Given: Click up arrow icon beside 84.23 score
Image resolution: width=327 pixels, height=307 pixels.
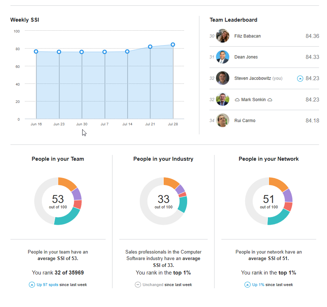Looking at the screenshot, I should 300,78.
